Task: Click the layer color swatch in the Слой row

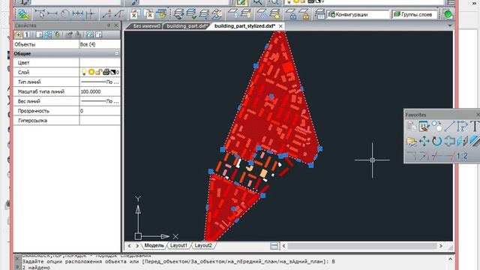Action: click(x=113, y=72)
